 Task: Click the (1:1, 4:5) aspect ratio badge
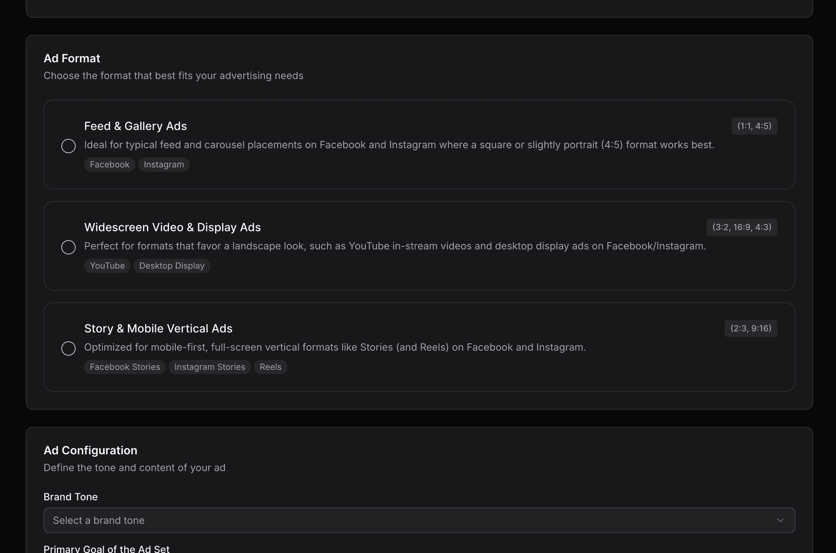pyautogui.click(x=754, y=126)
